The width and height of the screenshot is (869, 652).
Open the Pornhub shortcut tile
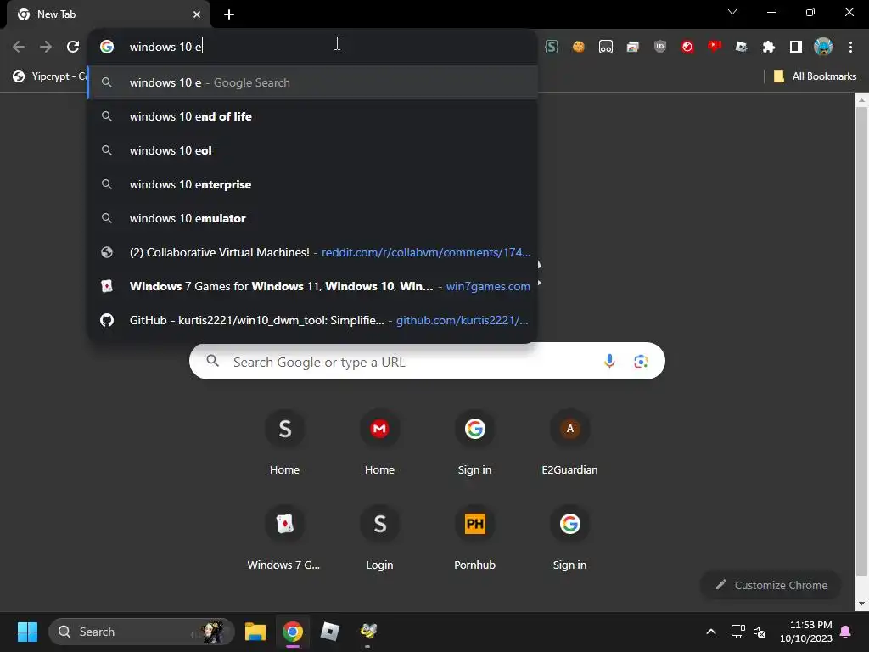click(x=475, y=537)
